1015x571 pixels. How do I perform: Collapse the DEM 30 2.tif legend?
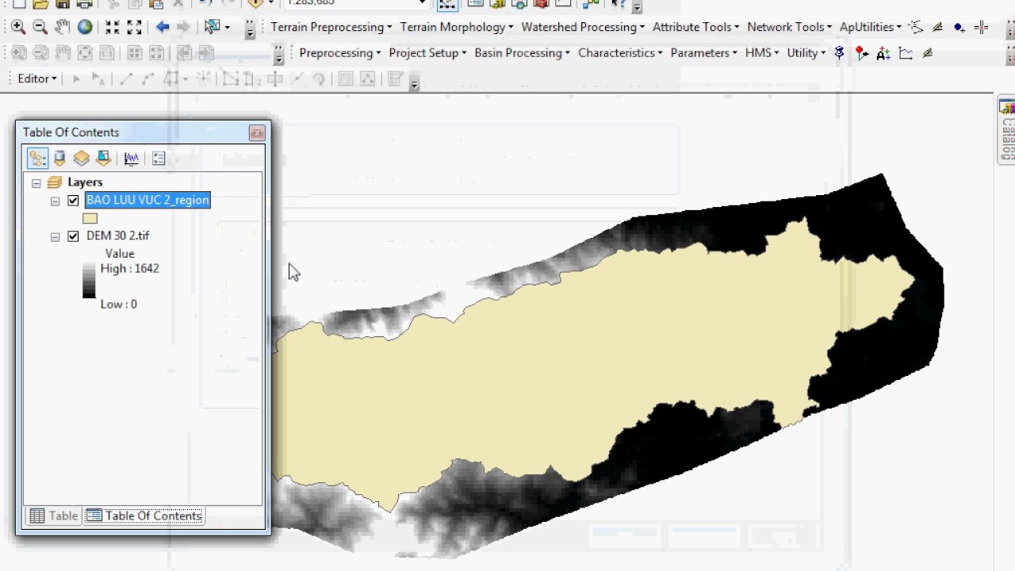click(x=56, y=237)
